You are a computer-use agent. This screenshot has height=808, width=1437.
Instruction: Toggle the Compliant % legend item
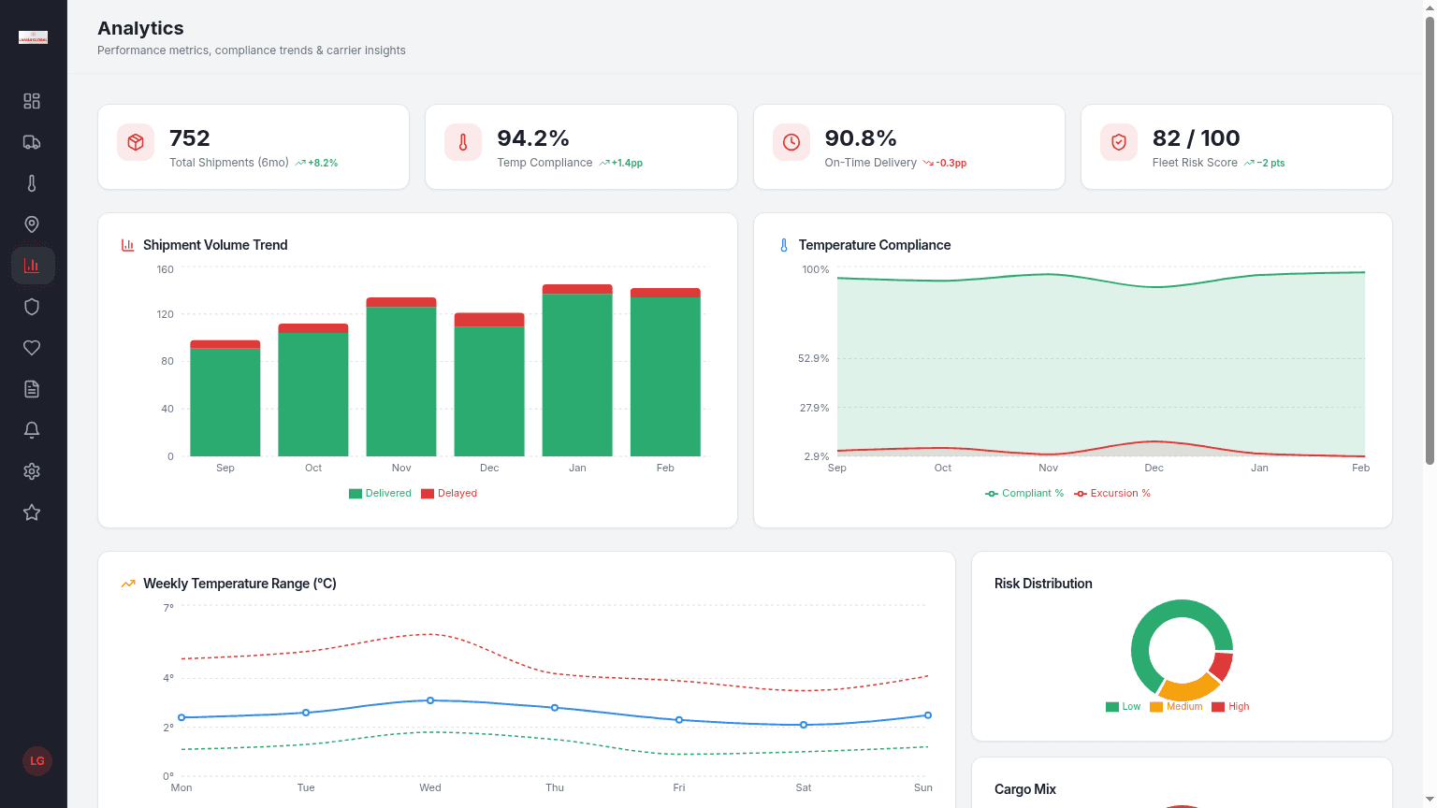[x=1024, y=493]
